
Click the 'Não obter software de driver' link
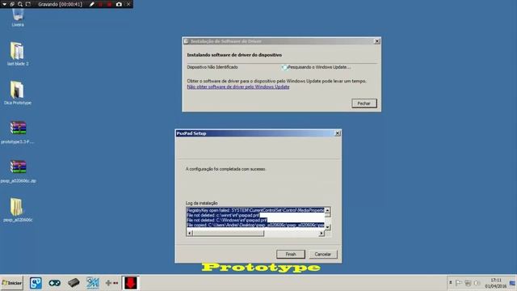(238, 86)
